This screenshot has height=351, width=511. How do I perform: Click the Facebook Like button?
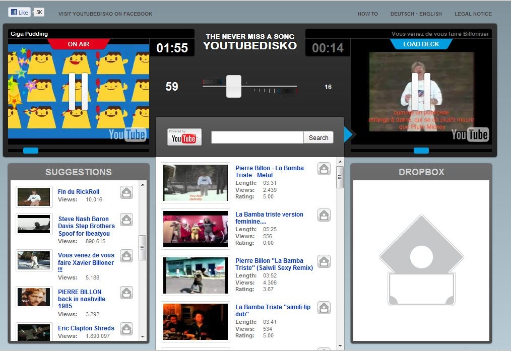coord(19,13)
